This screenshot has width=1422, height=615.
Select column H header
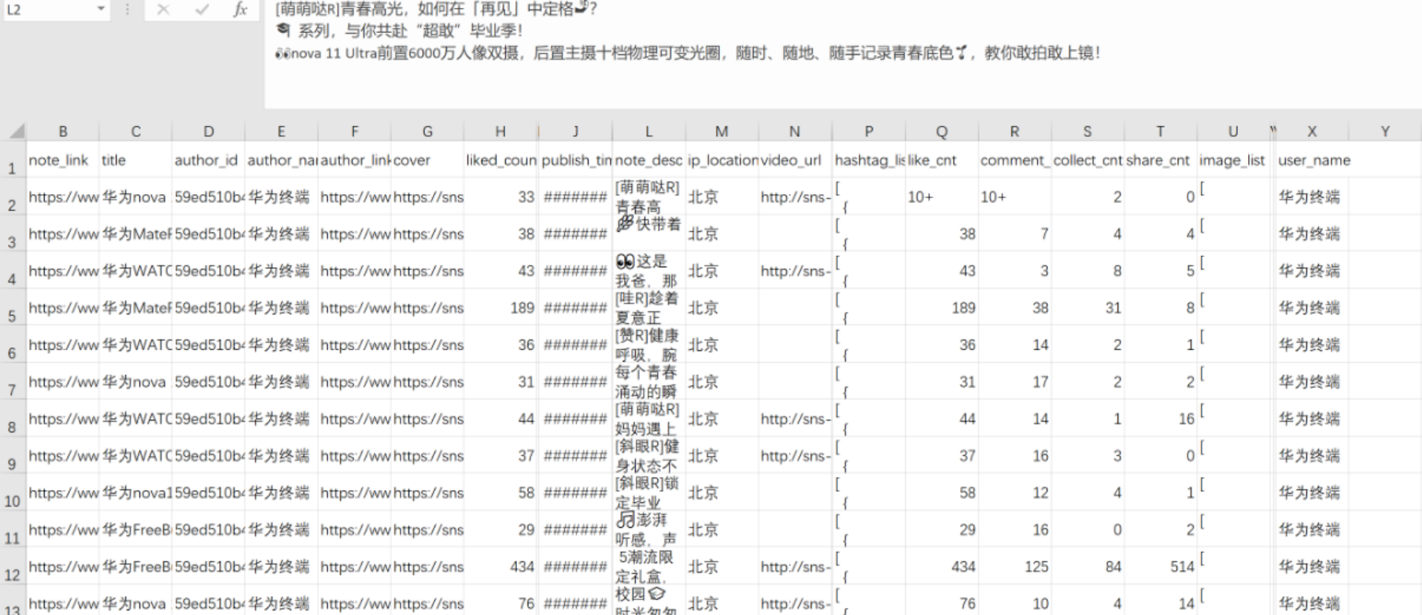pos(500,131)
